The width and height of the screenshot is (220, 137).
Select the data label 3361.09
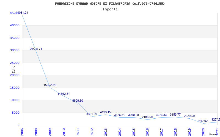[92, 114]
